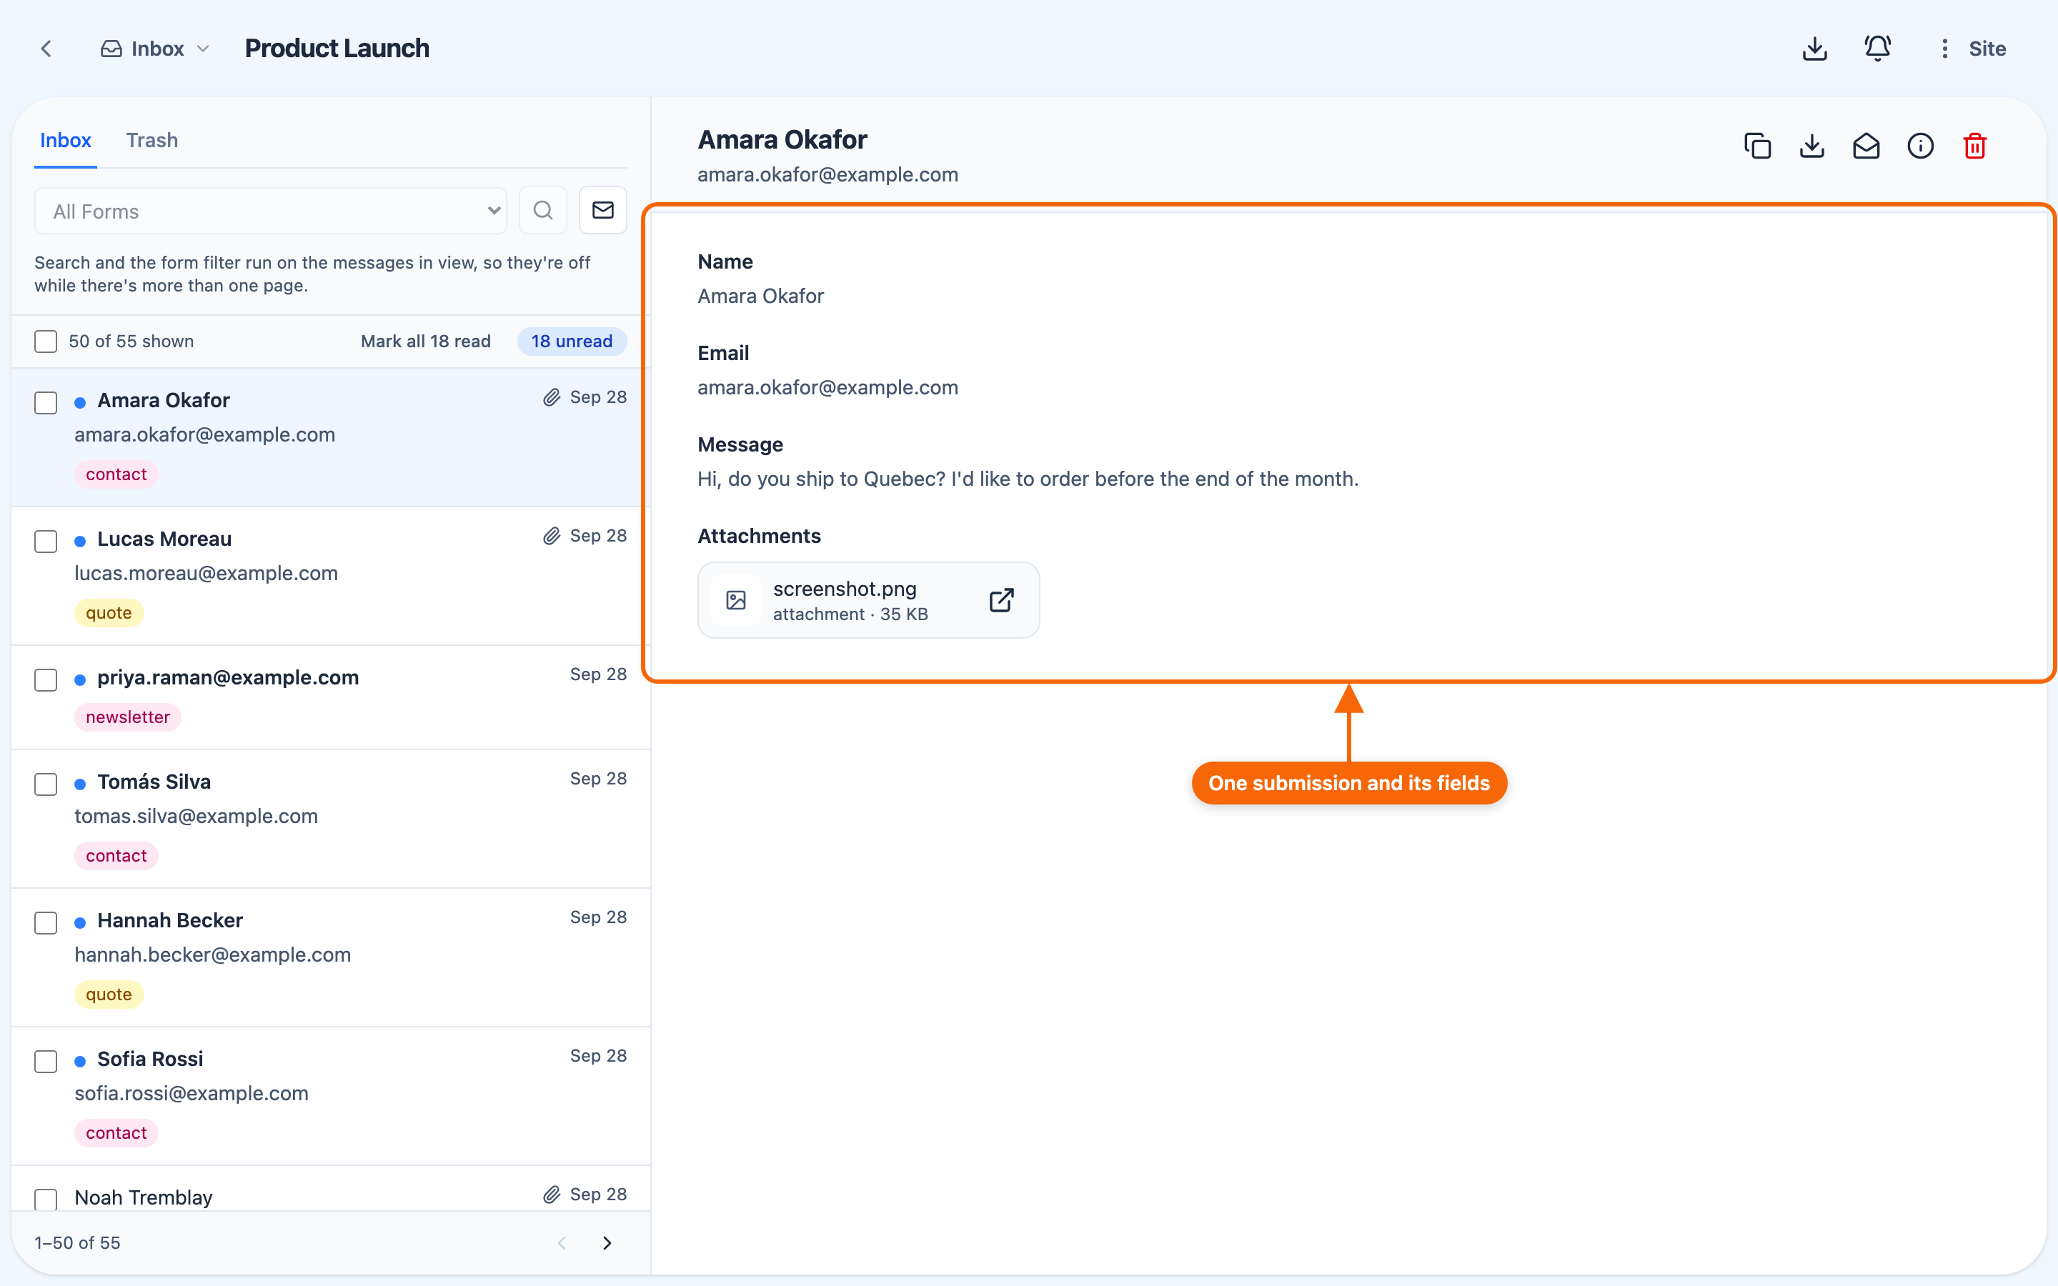Screen dimensions: 2058x1286
Task: Click the newsletter tag
Action: point(128,717)
